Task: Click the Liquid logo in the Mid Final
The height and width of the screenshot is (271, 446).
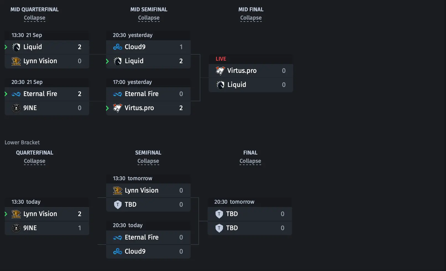Action: (220, 85)
